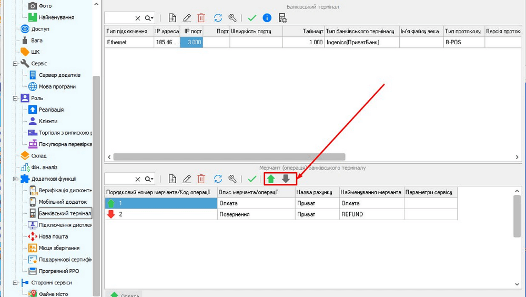The image size is (526, 297).
Task: Confirm with green checkmark in merchant toolbar
Action: point(252,179)
